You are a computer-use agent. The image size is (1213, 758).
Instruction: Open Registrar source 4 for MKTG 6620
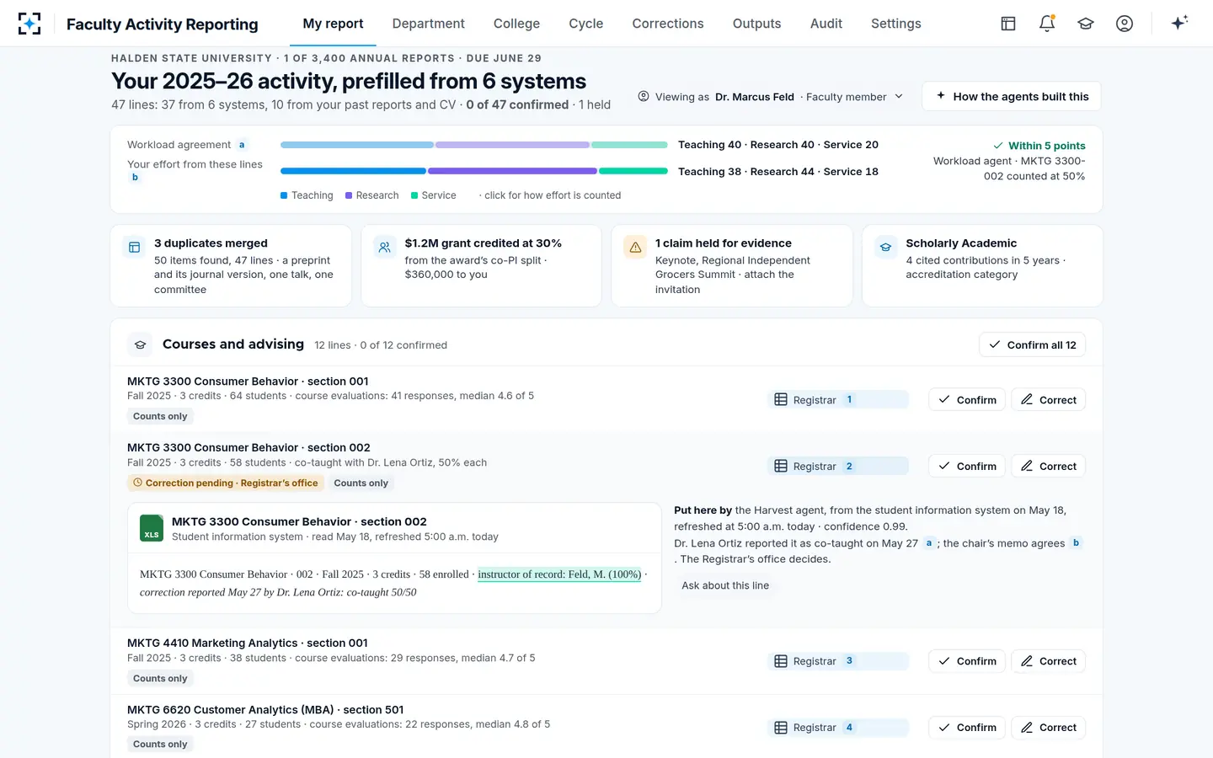tap(838, 728)
